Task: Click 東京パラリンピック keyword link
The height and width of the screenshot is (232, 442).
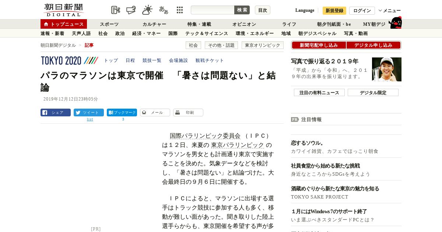Action: (x=238, y=145)
